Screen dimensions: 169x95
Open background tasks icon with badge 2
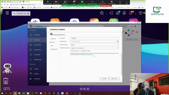pyautogui.click(x=118, y=13)
